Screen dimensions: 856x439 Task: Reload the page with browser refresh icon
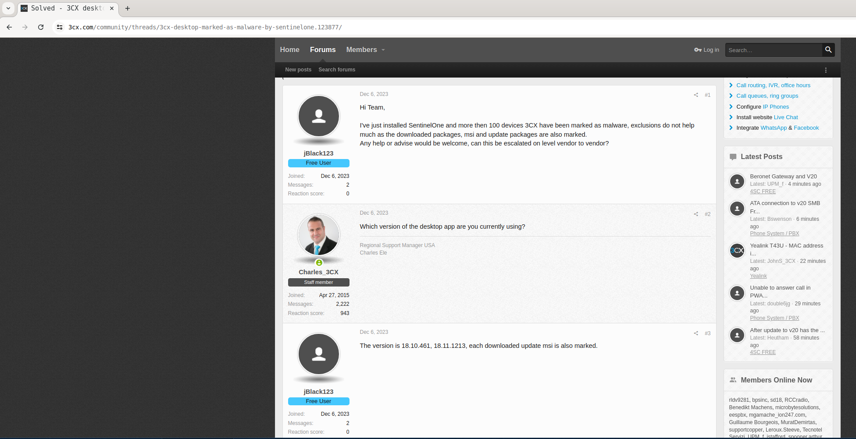pyautogui.click(x=41, y=27)
